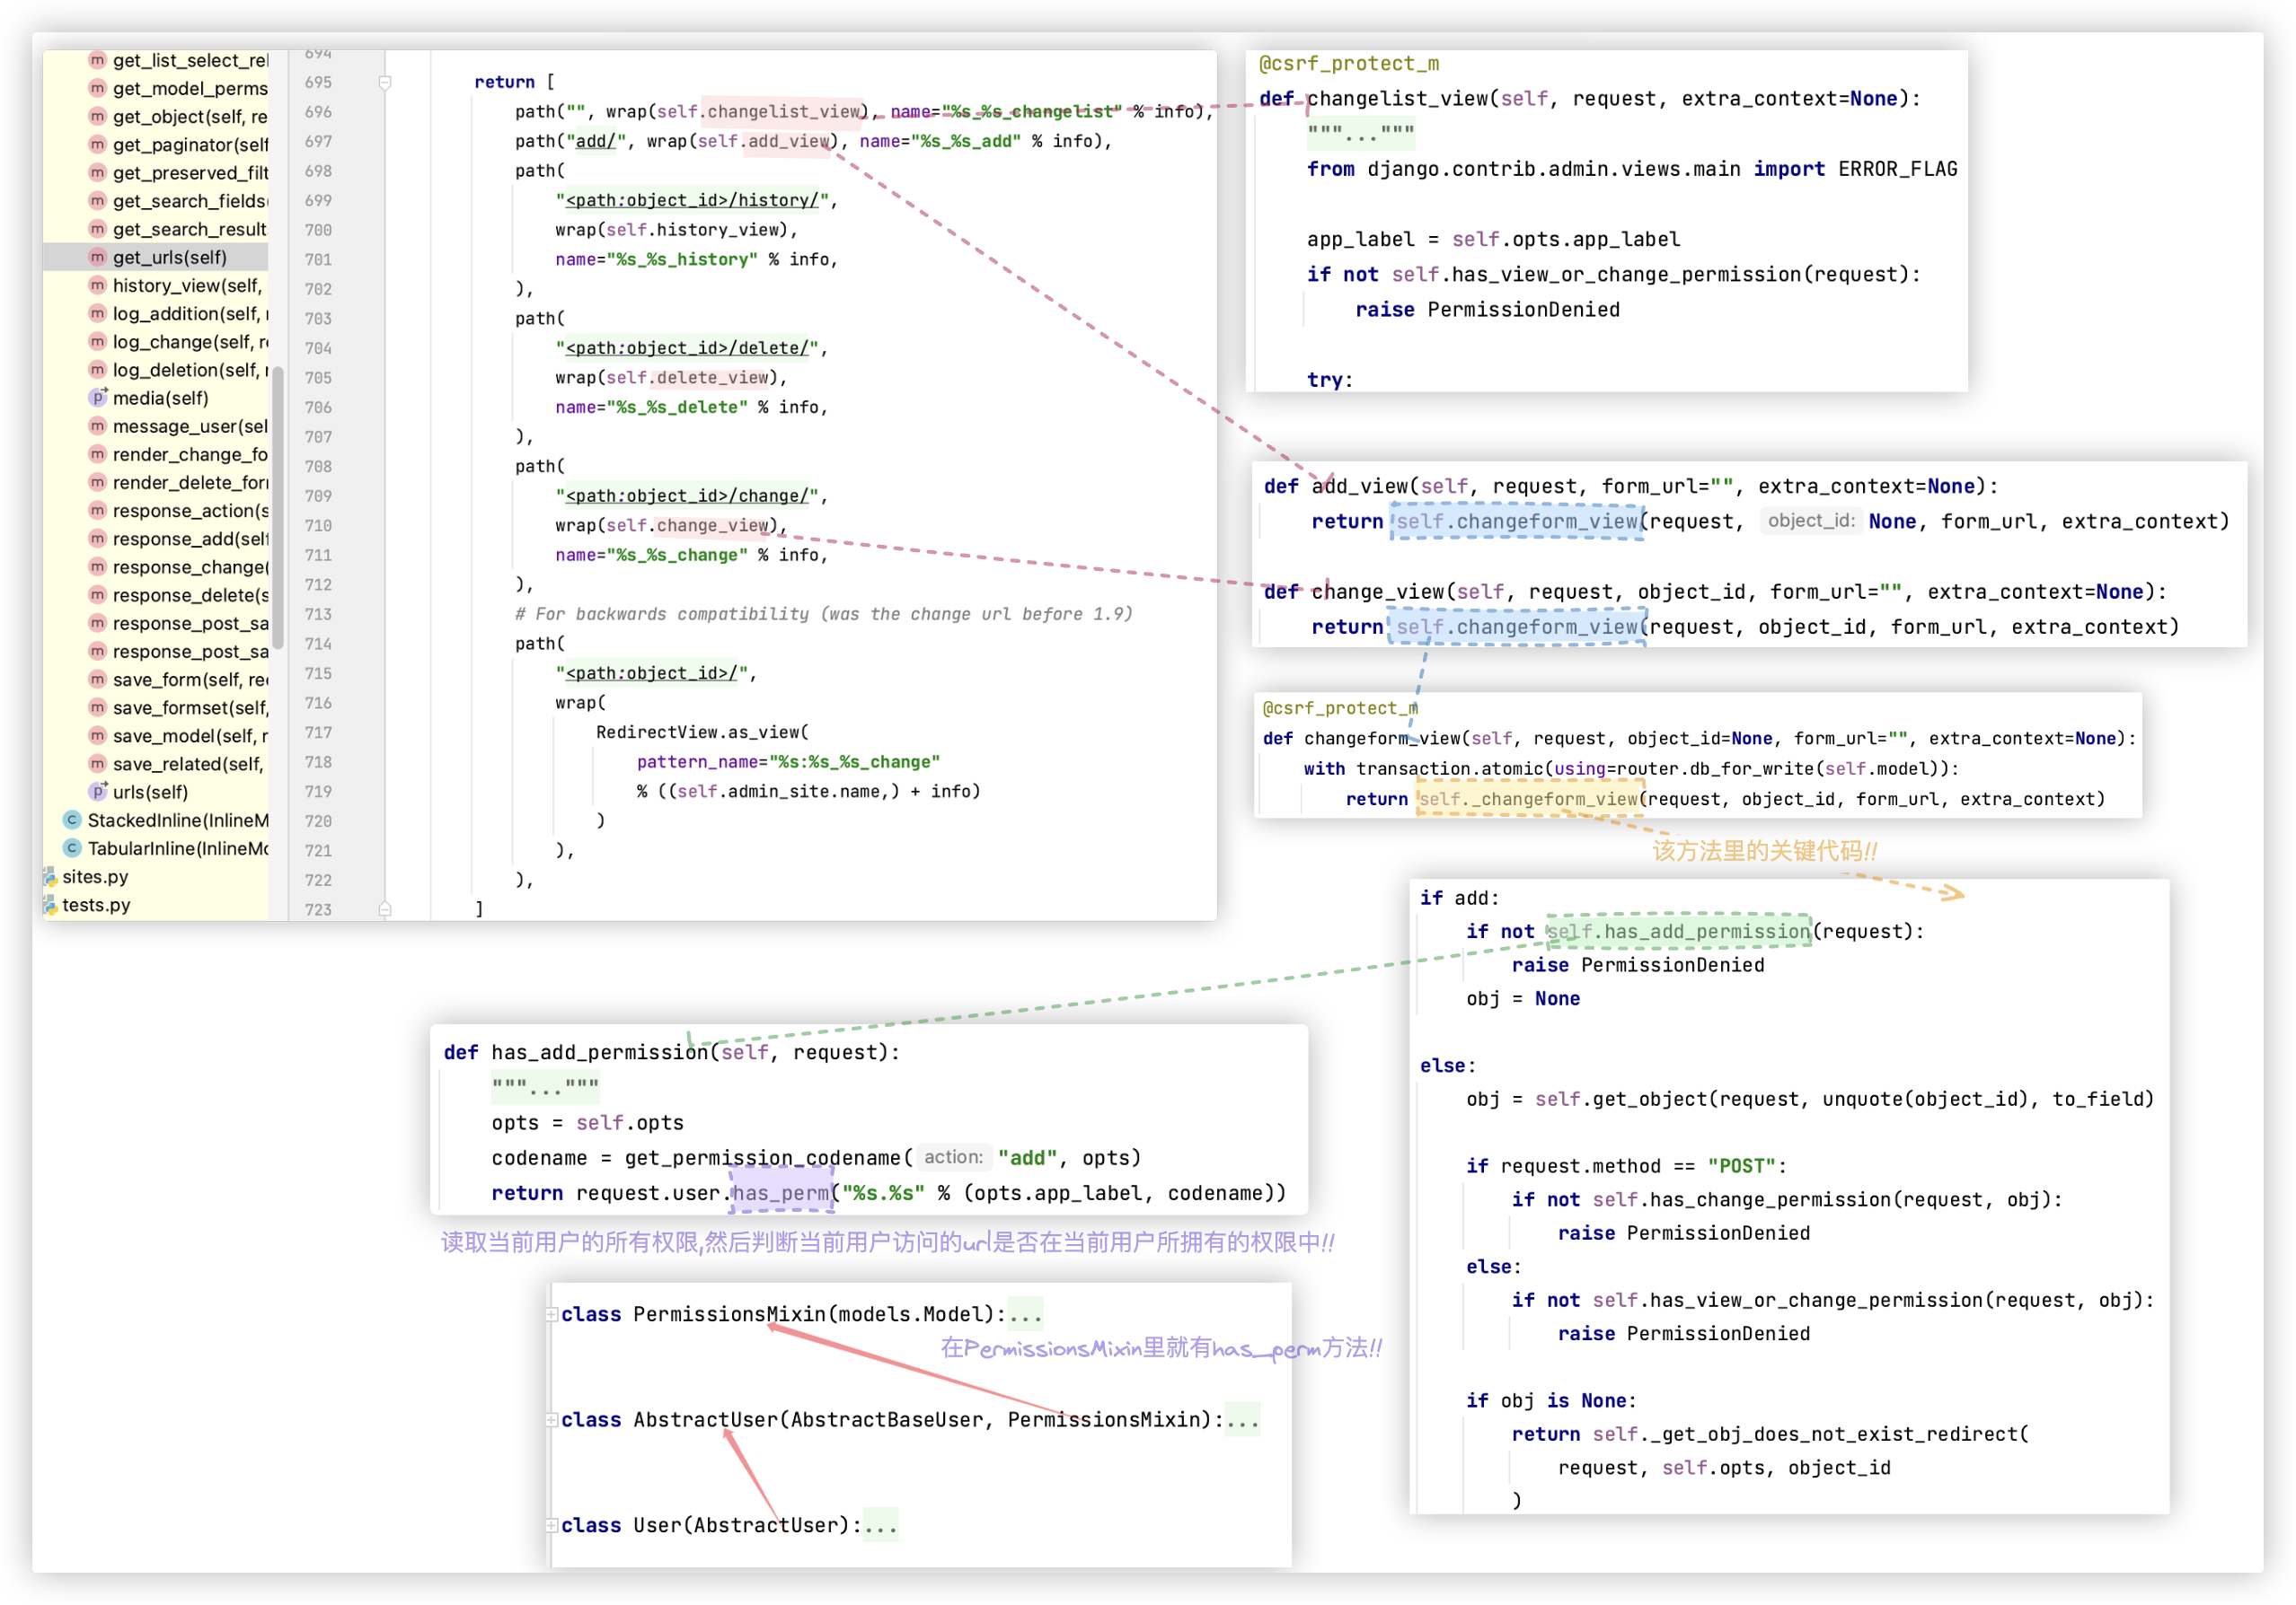Image resolution: width=2296 pixels, height=1605 pixels.
Task: Click method icon beside get_urls(self)
Action: click(97, 257)
